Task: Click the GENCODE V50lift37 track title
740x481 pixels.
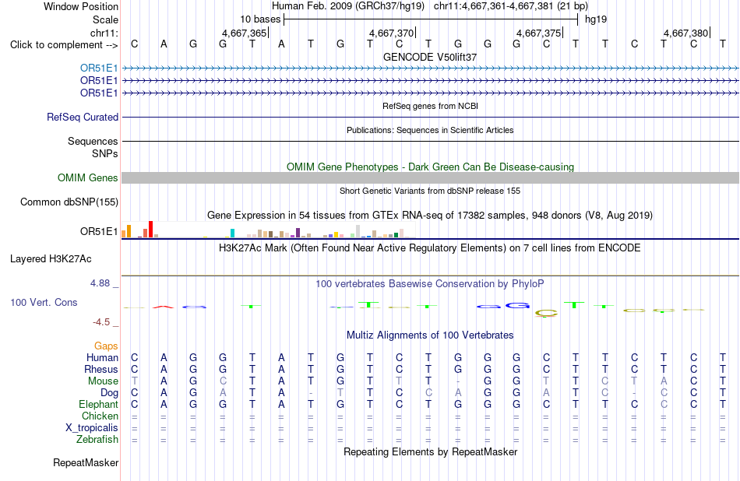Action: point(430,57)
